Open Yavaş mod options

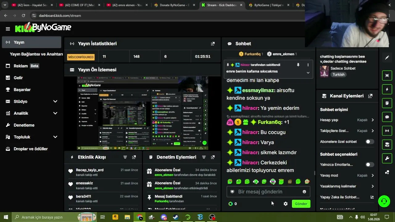(x=347, y=175)
